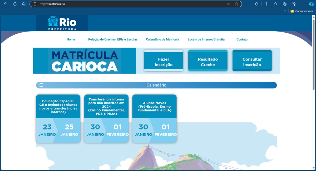Screen dimensions: 316x171
Task: Go to the Home menu item
Action: click(71, 39)
